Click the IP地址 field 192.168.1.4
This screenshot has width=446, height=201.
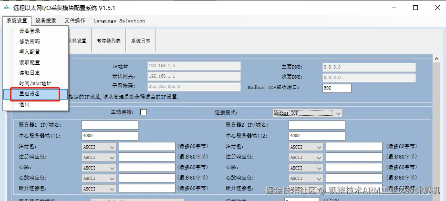tap(194, 66)
